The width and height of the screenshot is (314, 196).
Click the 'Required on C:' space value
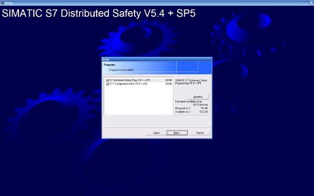click(204, 108)
